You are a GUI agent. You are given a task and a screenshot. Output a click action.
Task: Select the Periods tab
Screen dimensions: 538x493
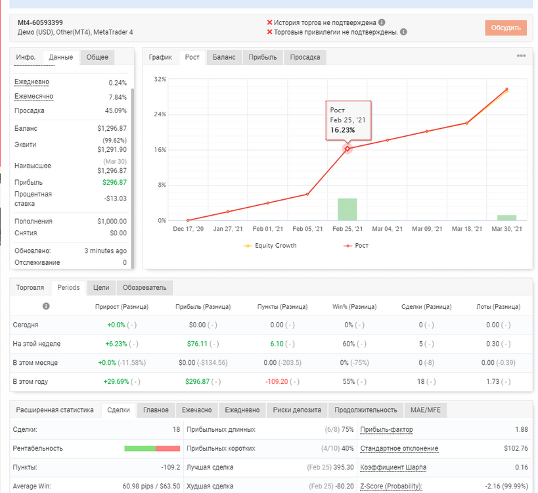click(68, 288)
